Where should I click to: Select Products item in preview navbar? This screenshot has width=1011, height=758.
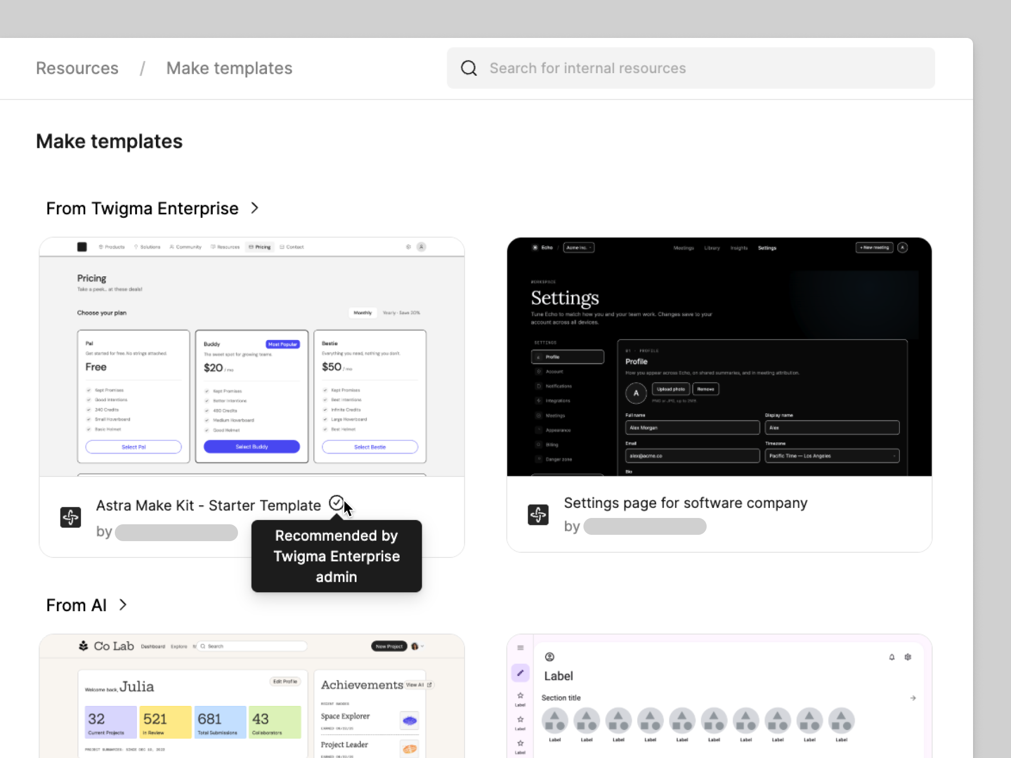112,247
